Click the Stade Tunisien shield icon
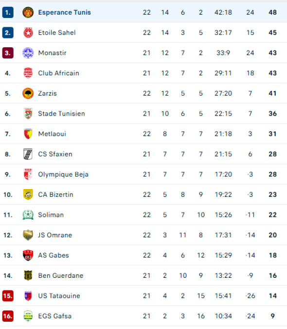 pos(28,114)
